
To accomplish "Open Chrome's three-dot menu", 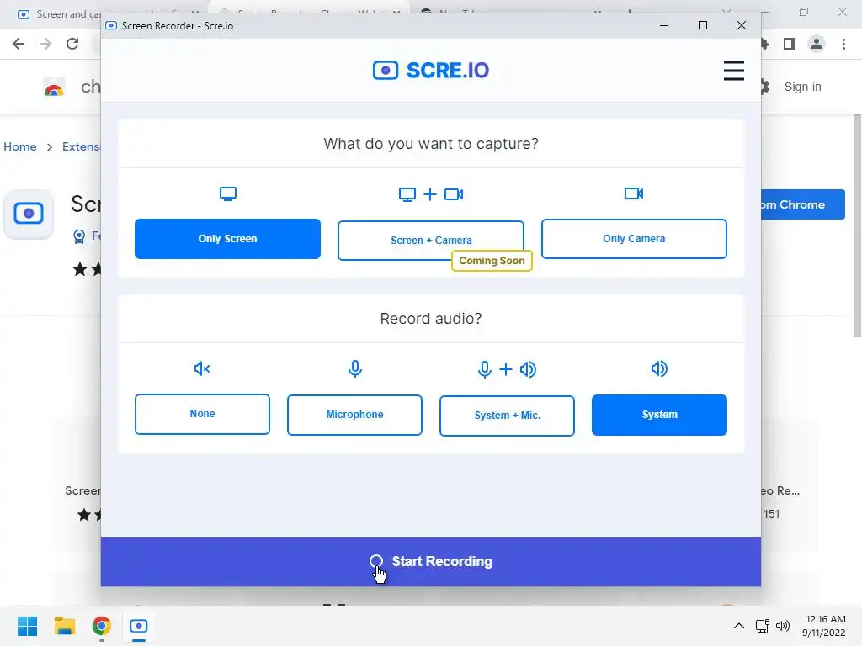I will tap(843, 44).
